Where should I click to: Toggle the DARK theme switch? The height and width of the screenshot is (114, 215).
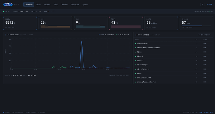[209, 5]
